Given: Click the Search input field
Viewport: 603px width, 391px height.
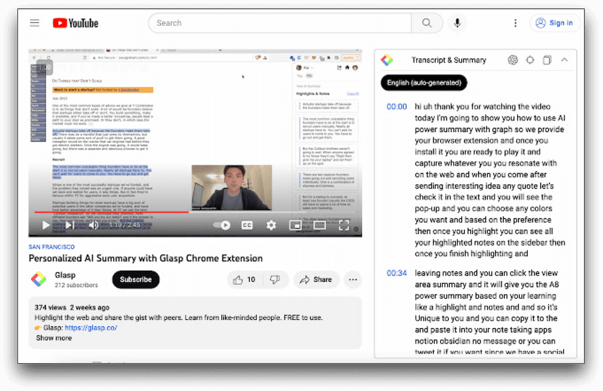Looking at the screenshot, I should 280,23.
